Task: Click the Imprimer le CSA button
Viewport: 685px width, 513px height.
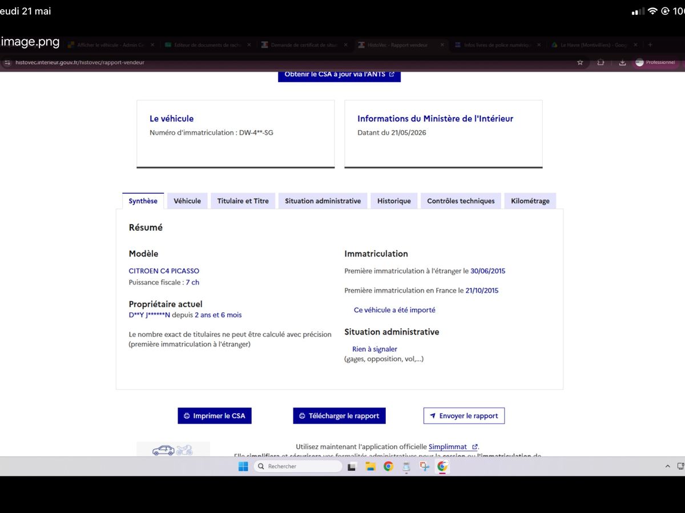Action: pos(215,416)
